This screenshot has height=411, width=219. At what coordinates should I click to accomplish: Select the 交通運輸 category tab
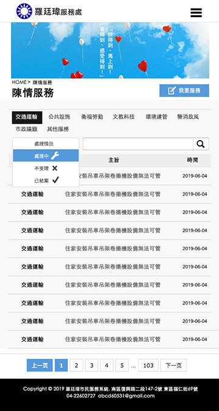[x=27, y=117]
